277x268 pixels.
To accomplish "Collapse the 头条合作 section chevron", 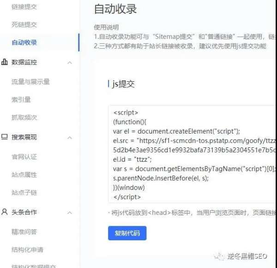I will point(70,213).
